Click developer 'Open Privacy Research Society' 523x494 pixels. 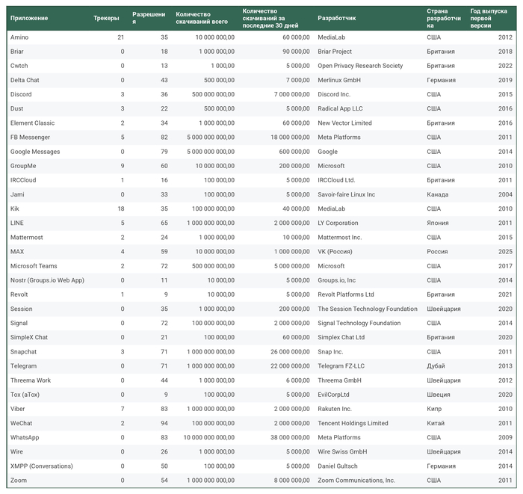(x=360, y=66)
